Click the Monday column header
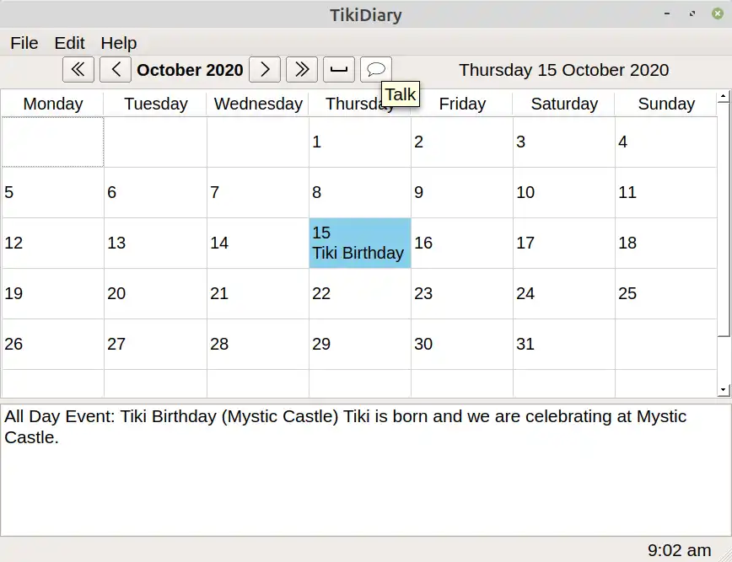Image resolution: width=732 pixels, height=562 pixels. (x=53, y=104)
